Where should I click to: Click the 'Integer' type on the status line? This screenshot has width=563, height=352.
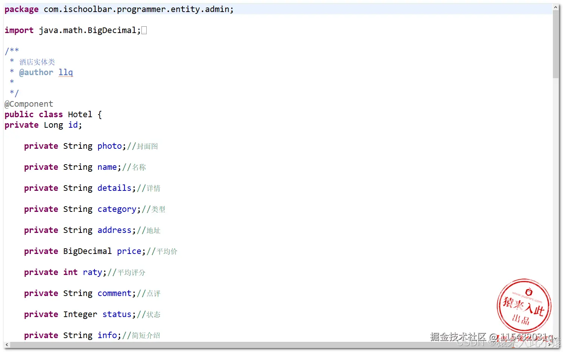tap(80, 314)
